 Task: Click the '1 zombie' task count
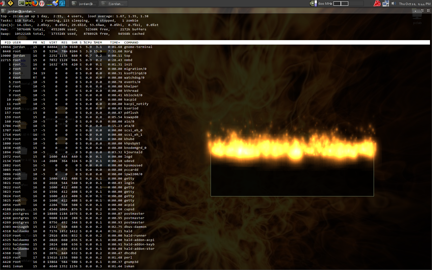130,21
